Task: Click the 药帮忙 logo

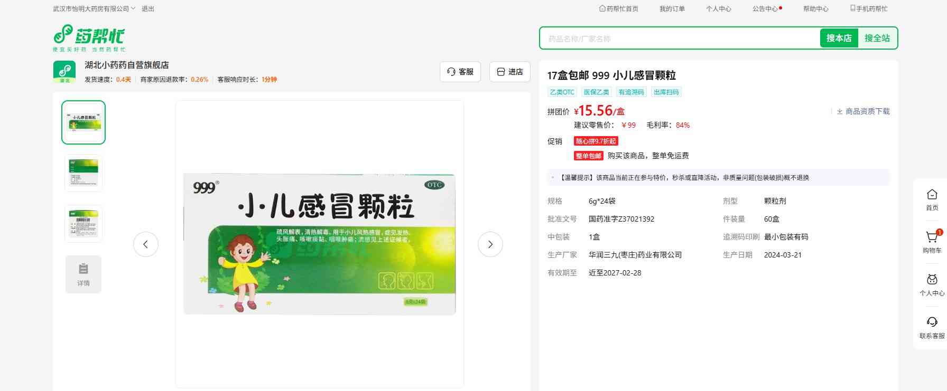Action: tap(89, 38)
